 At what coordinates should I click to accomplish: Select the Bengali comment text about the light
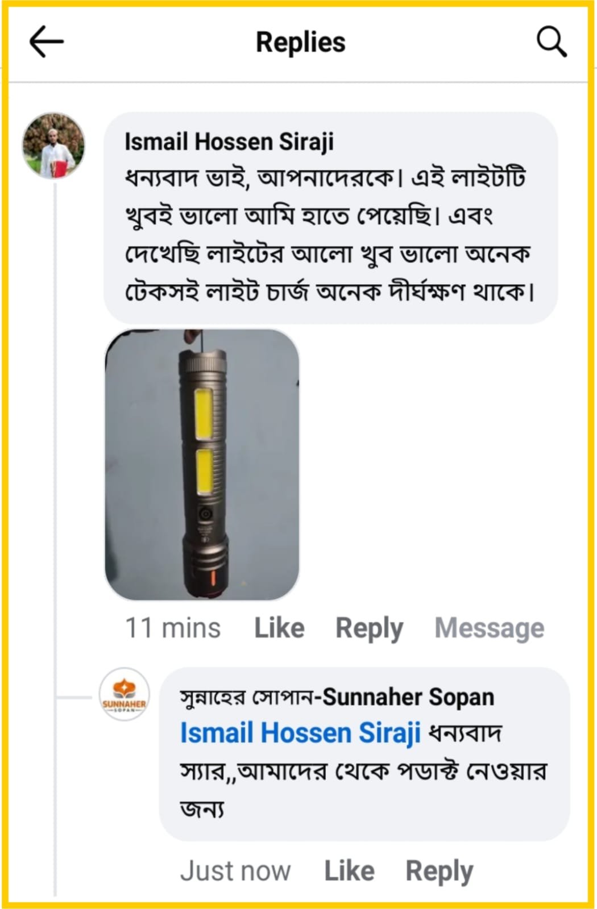coord(330,235)
